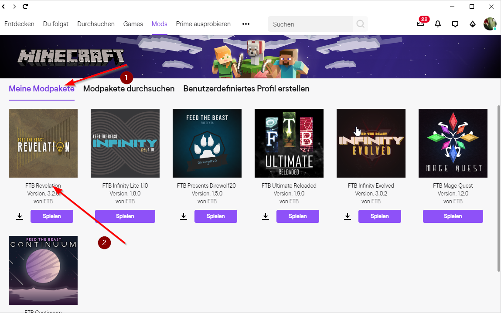Reload the page with refresh icon
Screen dimensions: 501x313
25,7
